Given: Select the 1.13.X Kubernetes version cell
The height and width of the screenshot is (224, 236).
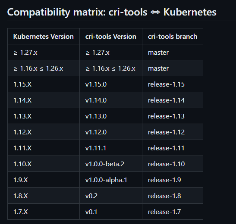Looking at the screenshot, I should [x=44, y=116].
